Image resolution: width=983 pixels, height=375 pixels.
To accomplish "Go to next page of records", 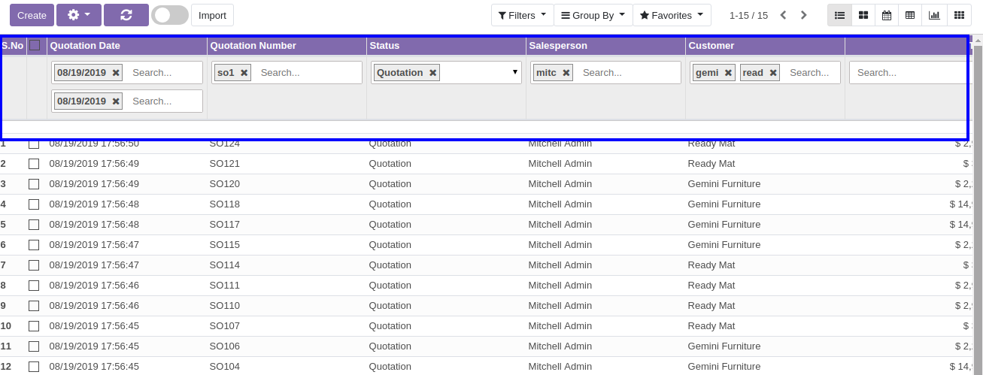I will coord(804,15).
